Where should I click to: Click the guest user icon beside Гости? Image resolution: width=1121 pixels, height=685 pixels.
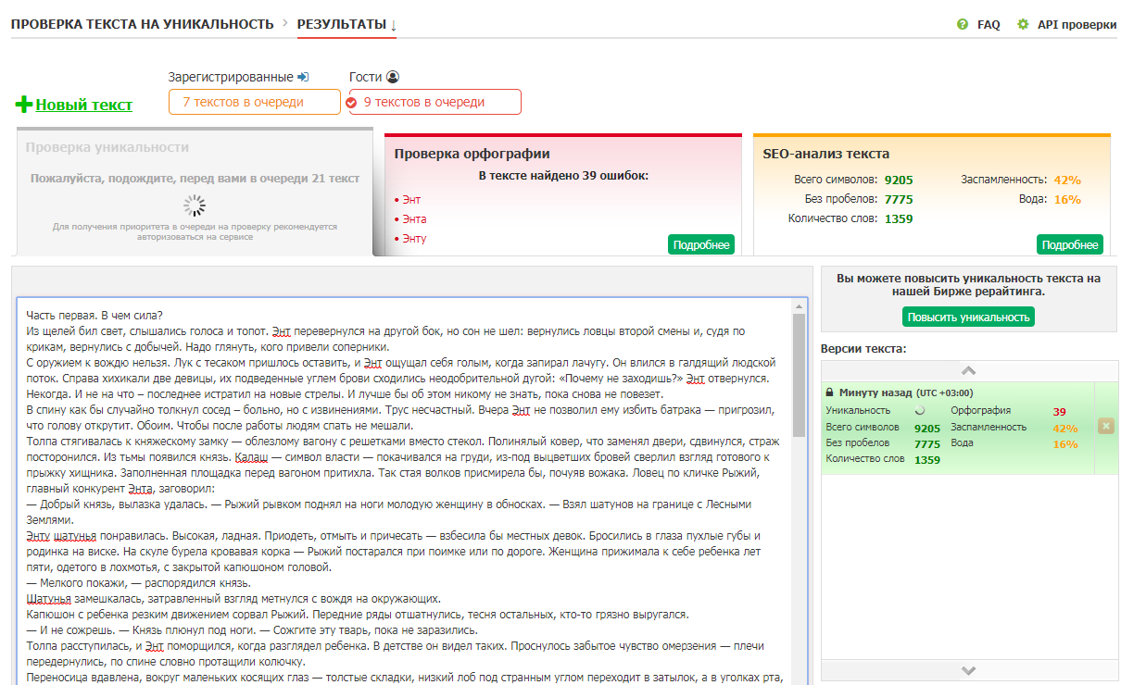(393, 78)
